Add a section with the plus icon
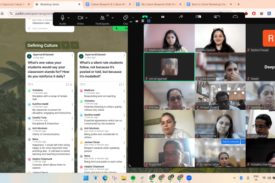The image size is (275, 183). coord(65,45)
